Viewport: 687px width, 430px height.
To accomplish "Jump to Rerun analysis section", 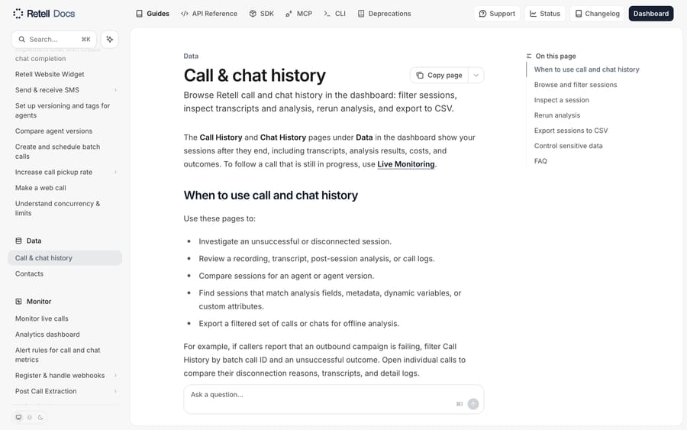I will point(557,115).
